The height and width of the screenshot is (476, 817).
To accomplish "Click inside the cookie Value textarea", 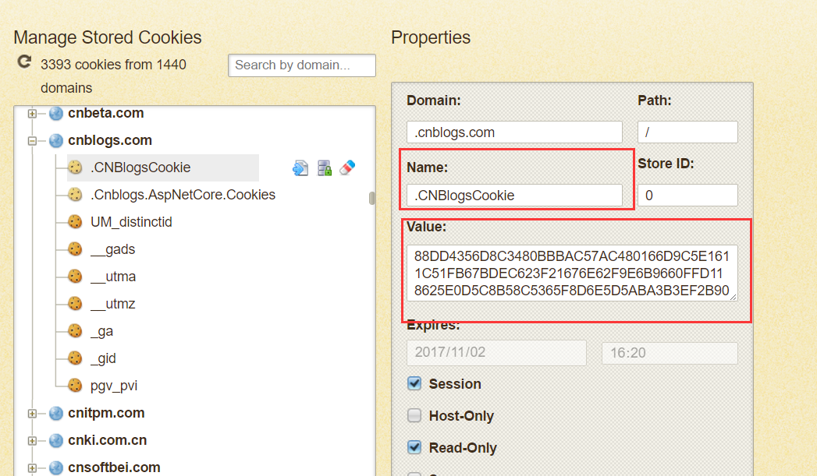I will coord(572,273).
